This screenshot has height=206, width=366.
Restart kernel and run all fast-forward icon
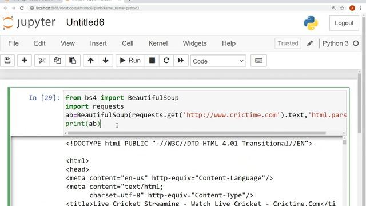pos(181,61)
